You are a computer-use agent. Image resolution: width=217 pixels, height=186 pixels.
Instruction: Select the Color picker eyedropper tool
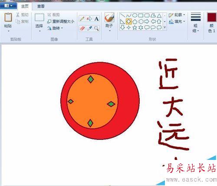pyautogui.click(x=89, y=28)
